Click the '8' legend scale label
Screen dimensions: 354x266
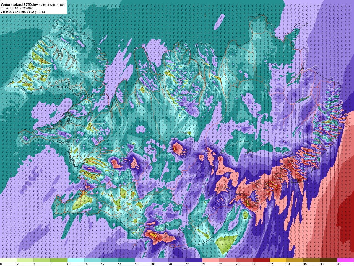point(68,264)
